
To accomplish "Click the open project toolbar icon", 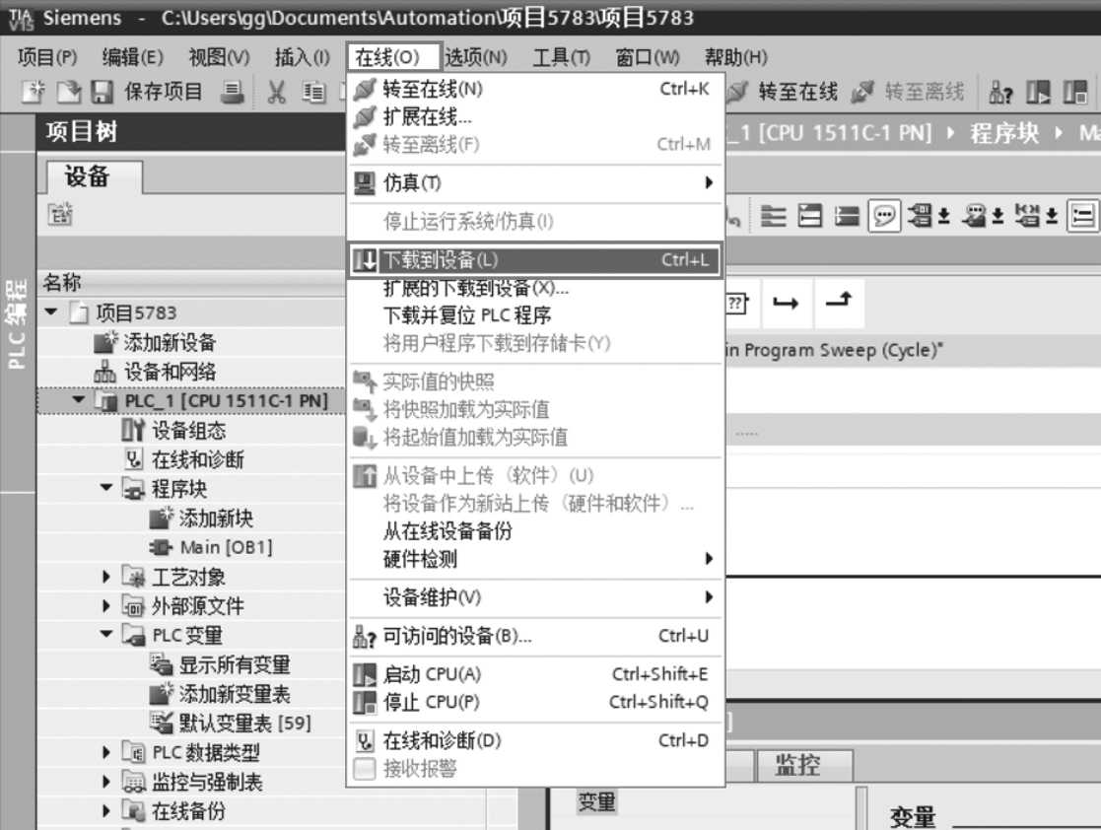I will [68, 92].
